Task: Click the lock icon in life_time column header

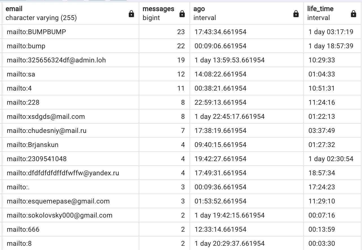Action: click(x=354, y=14)
